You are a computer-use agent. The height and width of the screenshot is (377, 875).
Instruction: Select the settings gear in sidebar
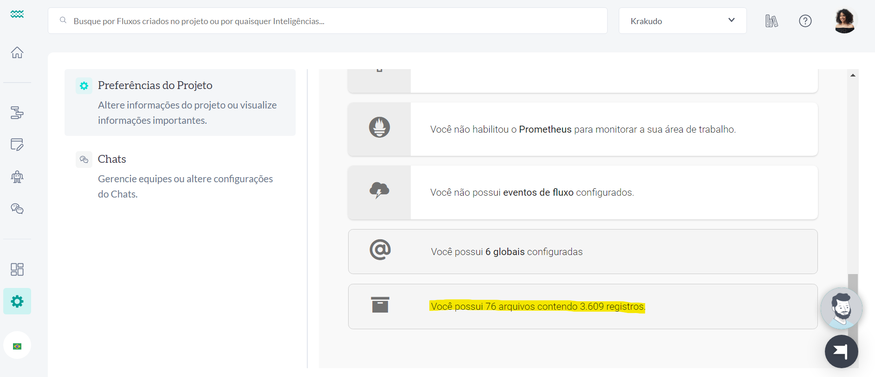point(17,301)
